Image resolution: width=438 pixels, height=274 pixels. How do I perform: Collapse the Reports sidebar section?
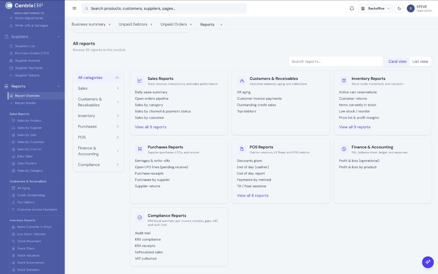tap(59, 86)
